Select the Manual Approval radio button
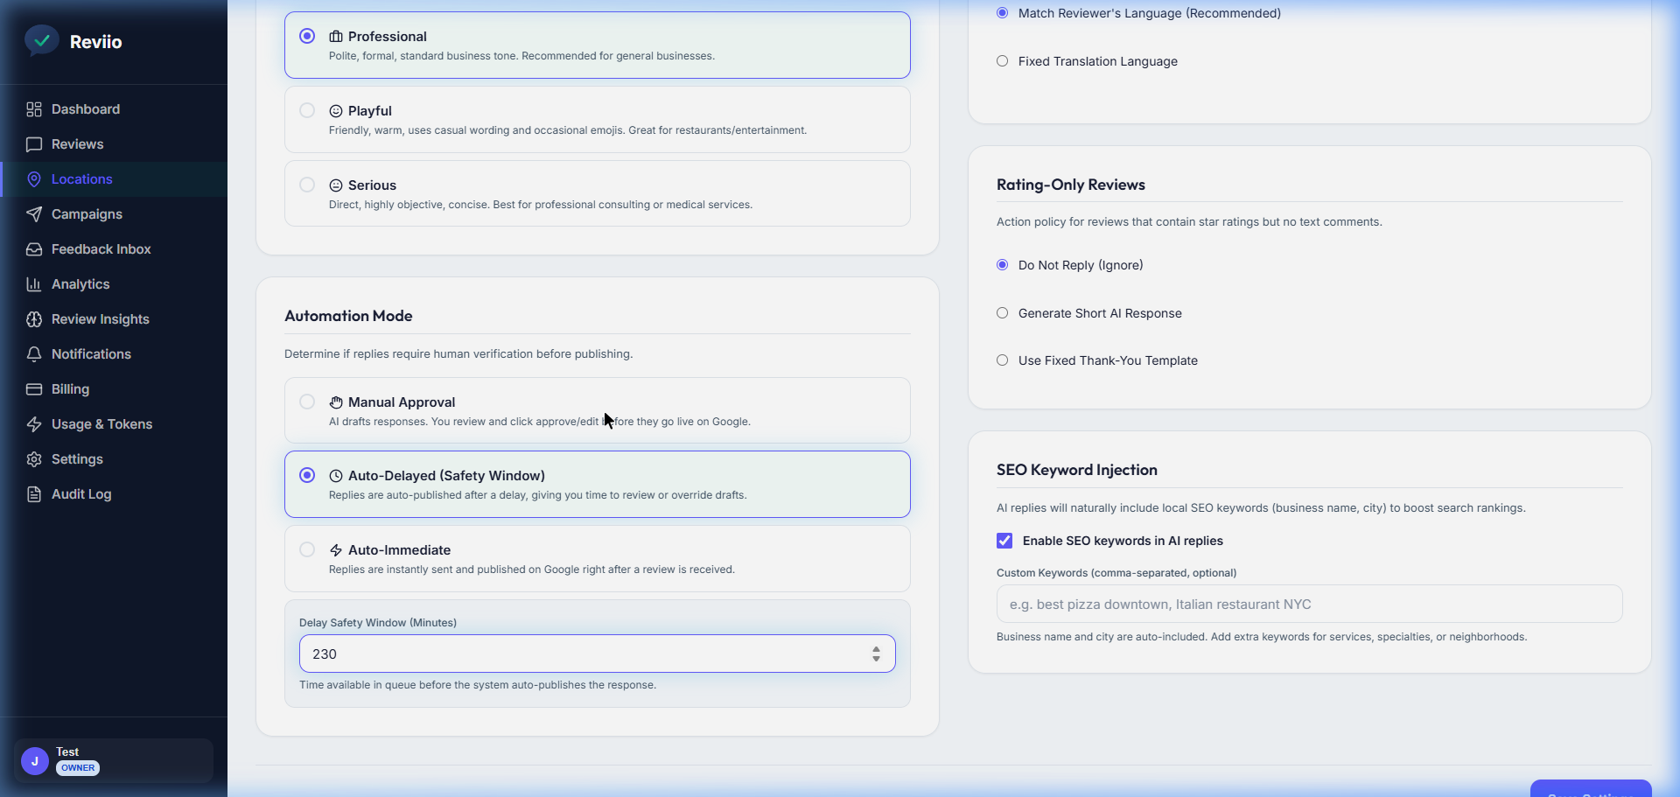Image resolution: width=1680 pixels, height=797 pixels. 307,402
